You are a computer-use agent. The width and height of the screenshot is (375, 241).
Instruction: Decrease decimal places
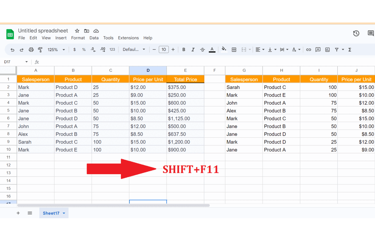click(x=92, y=49)
